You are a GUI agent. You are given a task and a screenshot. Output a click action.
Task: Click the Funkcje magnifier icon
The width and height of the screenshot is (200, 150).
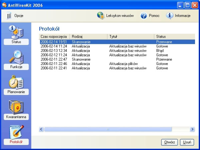click(16, 57)
